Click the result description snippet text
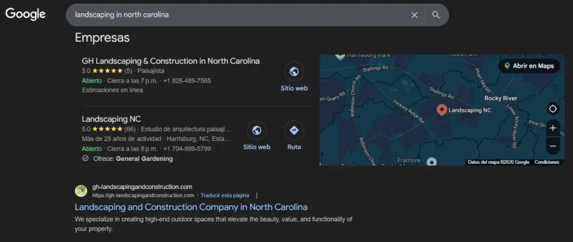 click(x=213, y=224)
